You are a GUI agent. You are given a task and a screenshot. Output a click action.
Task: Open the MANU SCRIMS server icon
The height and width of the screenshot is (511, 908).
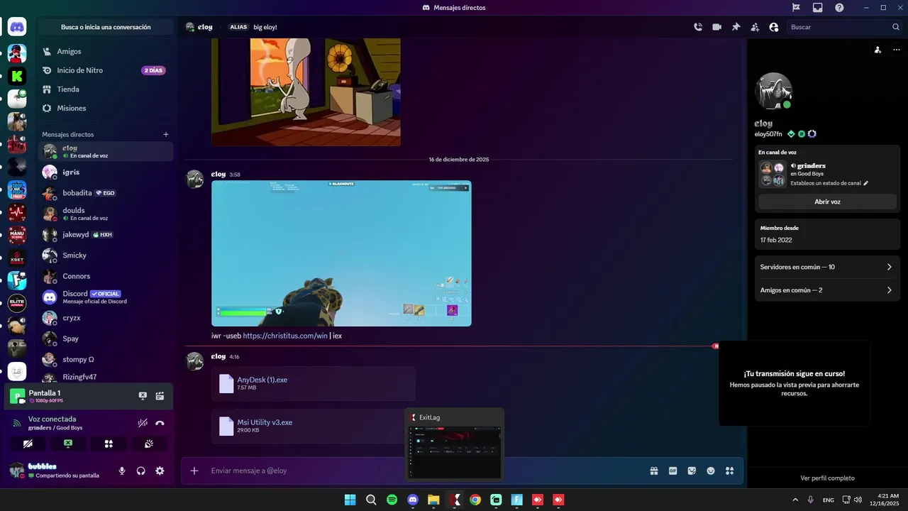click(17, 235)
